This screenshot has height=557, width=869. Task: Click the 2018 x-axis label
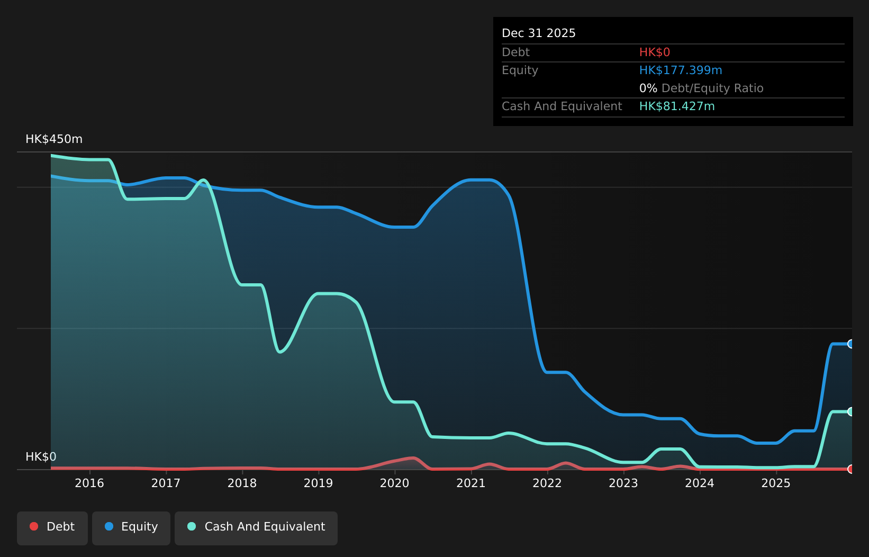(x=242, y=483)
